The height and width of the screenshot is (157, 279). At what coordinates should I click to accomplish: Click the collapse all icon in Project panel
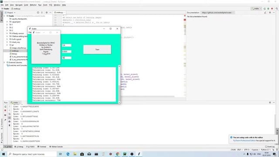point(42,13)
